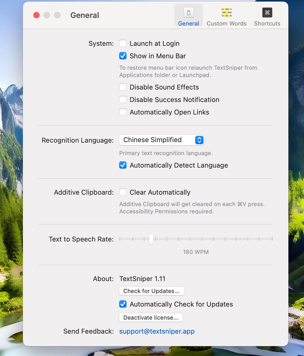Click the restore menu bar icon hint text
The height and width of the screenshot is (356, 304).
(188, 71)
